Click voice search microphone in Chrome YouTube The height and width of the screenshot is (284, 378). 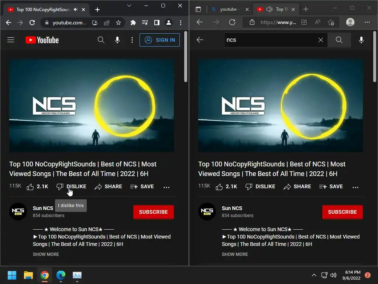coord(117,40)
